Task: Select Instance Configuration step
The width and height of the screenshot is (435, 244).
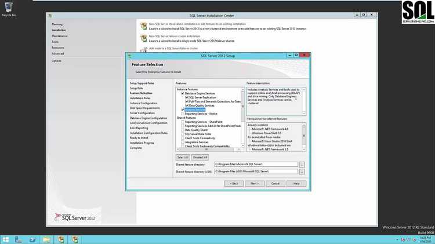Action: coord(143,103)
